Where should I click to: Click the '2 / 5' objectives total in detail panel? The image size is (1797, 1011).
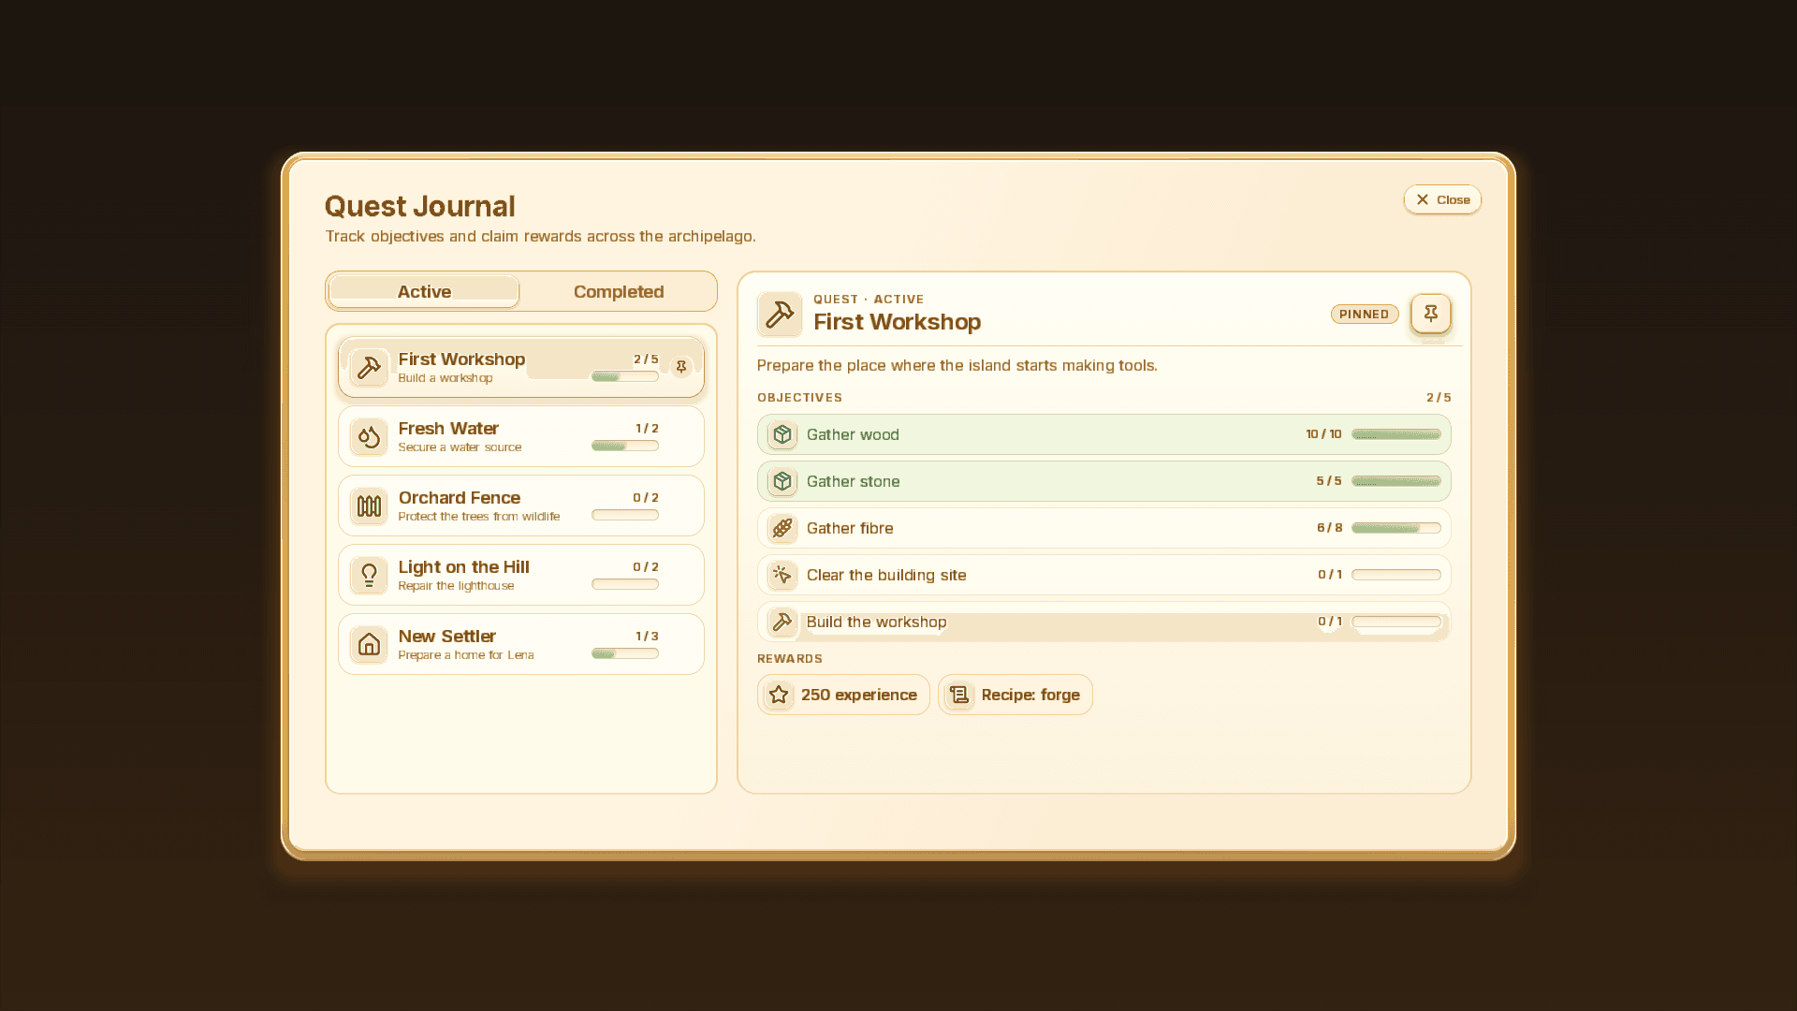click(1439, 398)
